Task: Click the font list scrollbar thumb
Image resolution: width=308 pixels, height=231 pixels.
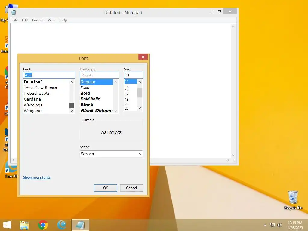Action: tap(72, 106)
